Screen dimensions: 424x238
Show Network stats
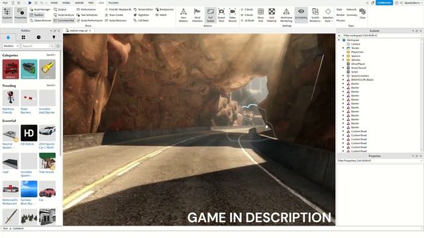pyautogui.click(x=351, y=9)
